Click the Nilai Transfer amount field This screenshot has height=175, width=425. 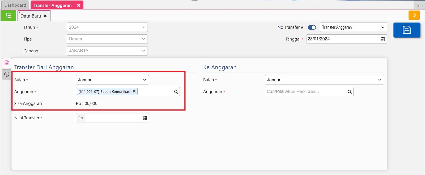tap(113, 118)
